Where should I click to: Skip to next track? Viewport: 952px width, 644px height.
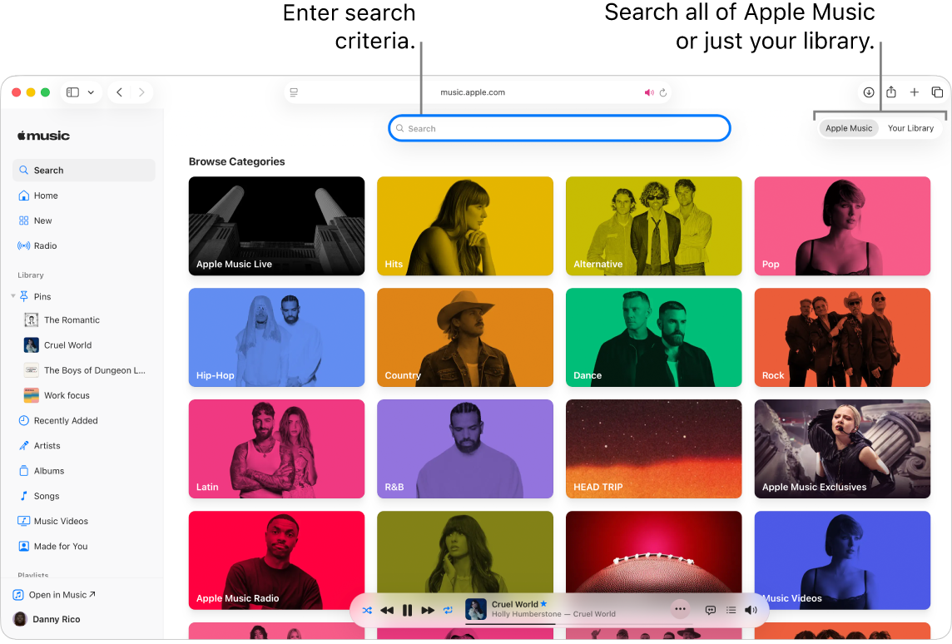pyautogui.click(x=428, y=610)
